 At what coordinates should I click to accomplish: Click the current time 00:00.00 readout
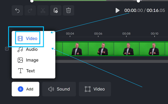point(134,10)
